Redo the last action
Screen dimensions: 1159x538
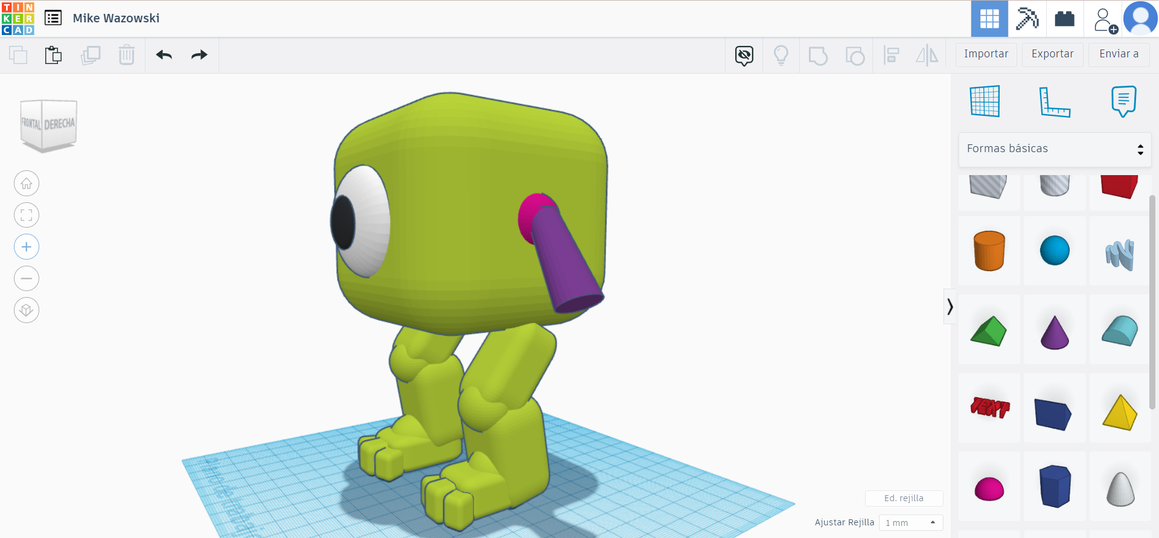(x=199, y=55)
